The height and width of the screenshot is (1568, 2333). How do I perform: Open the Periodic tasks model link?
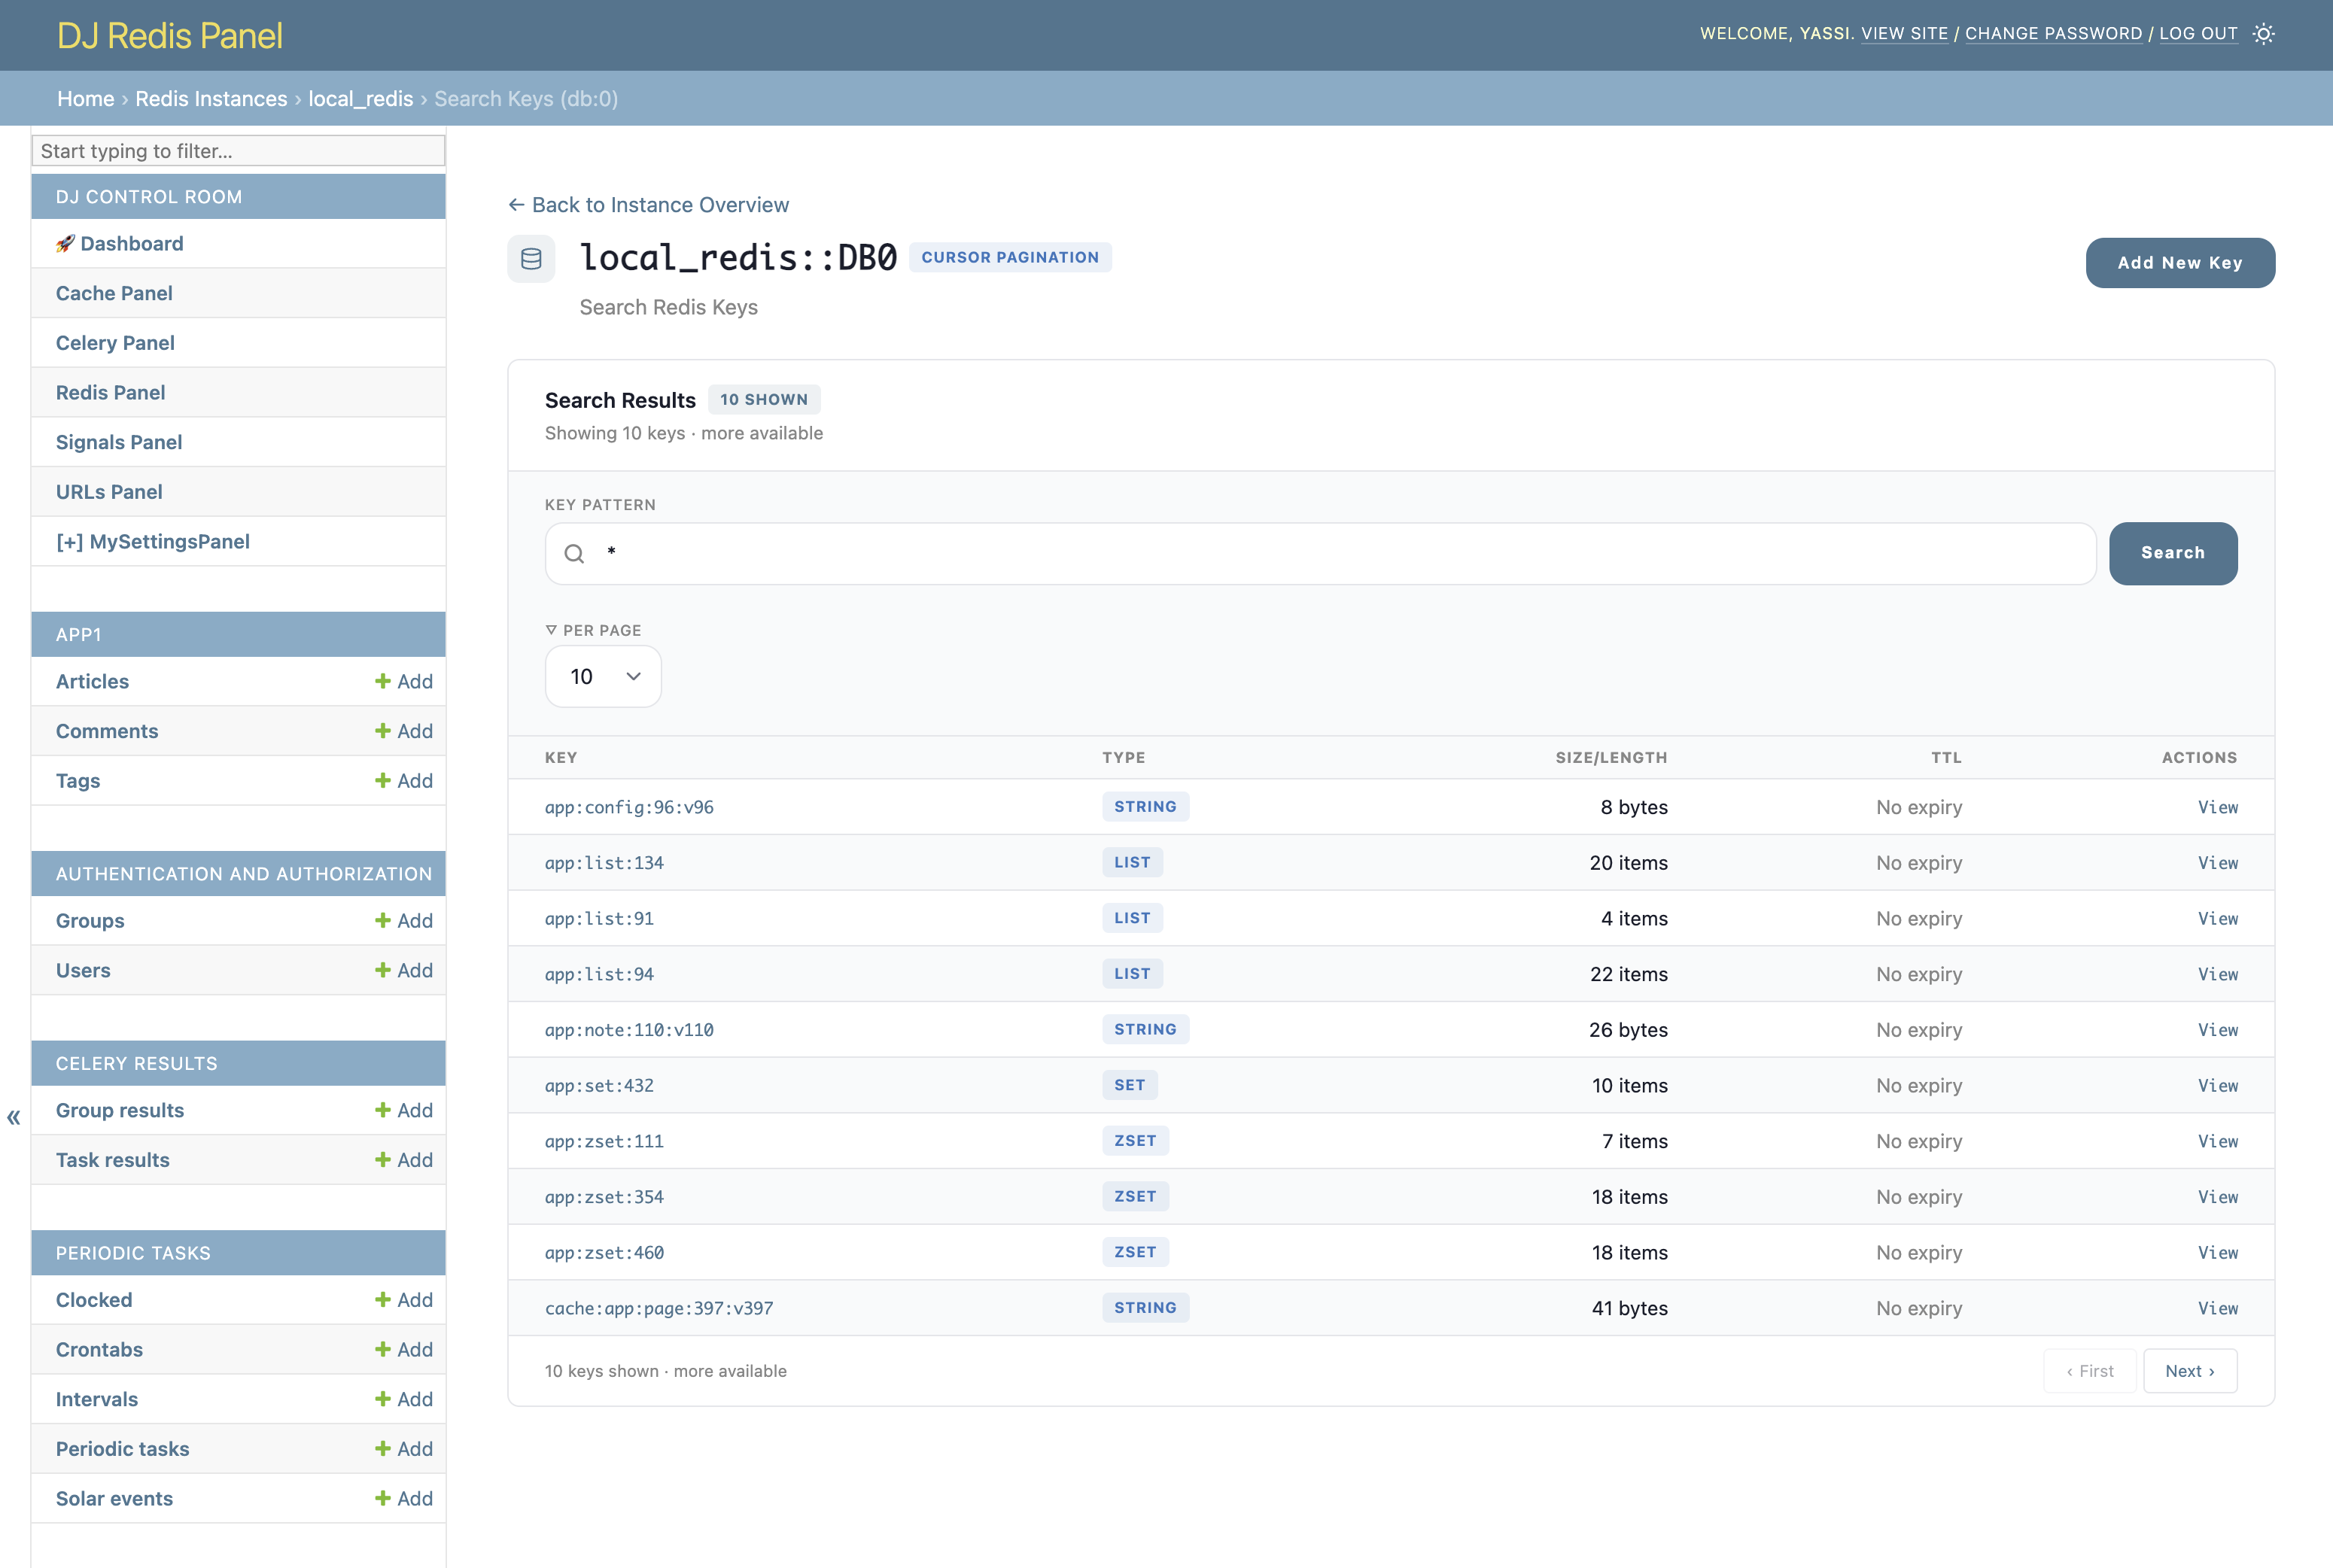(x=122, y=1448)
